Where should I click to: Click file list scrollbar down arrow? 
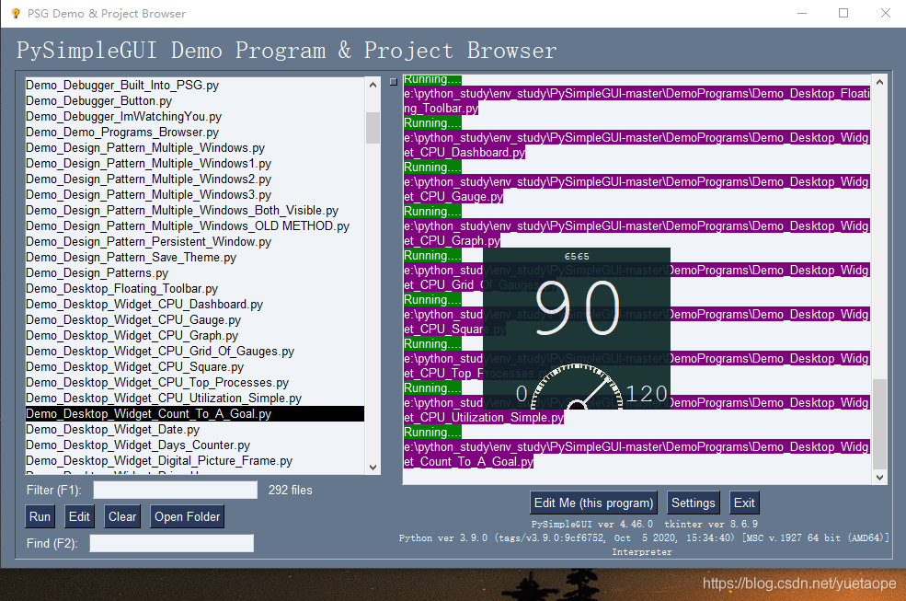[373, 467]
